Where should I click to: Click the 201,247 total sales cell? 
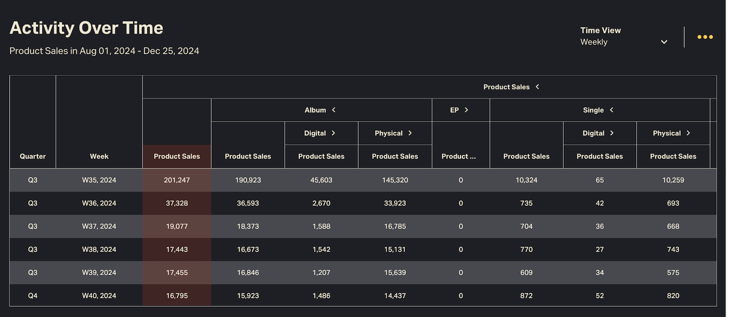(177, 180)
